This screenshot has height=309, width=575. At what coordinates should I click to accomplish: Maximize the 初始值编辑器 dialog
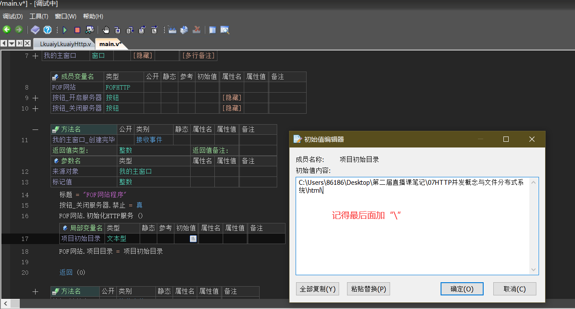[x=506, y=139]
